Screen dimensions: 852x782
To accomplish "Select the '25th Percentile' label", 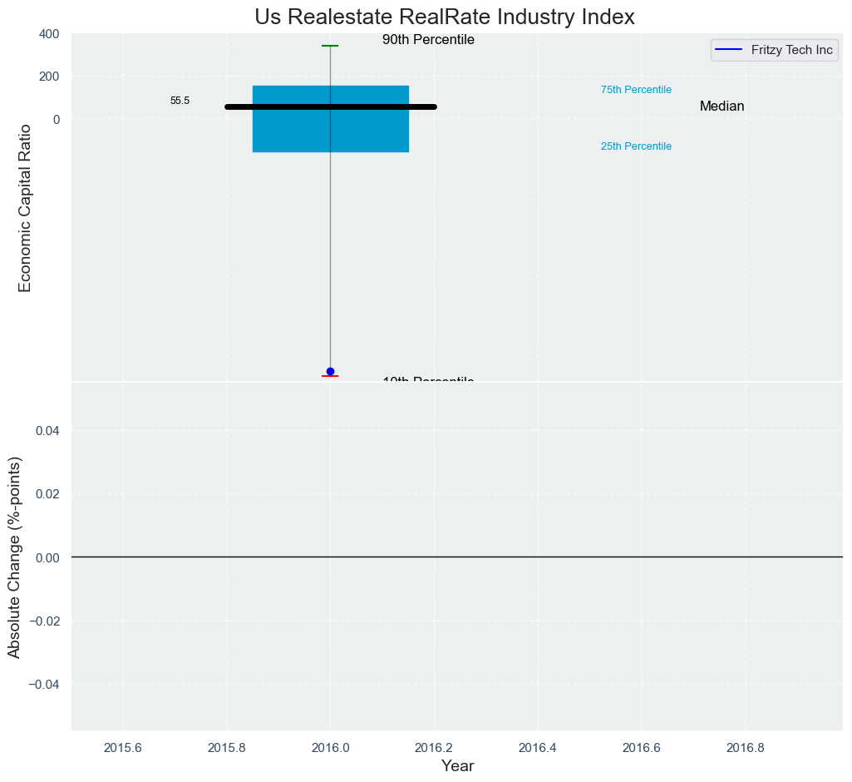I will pyautogui.click(x=636, y=146).
